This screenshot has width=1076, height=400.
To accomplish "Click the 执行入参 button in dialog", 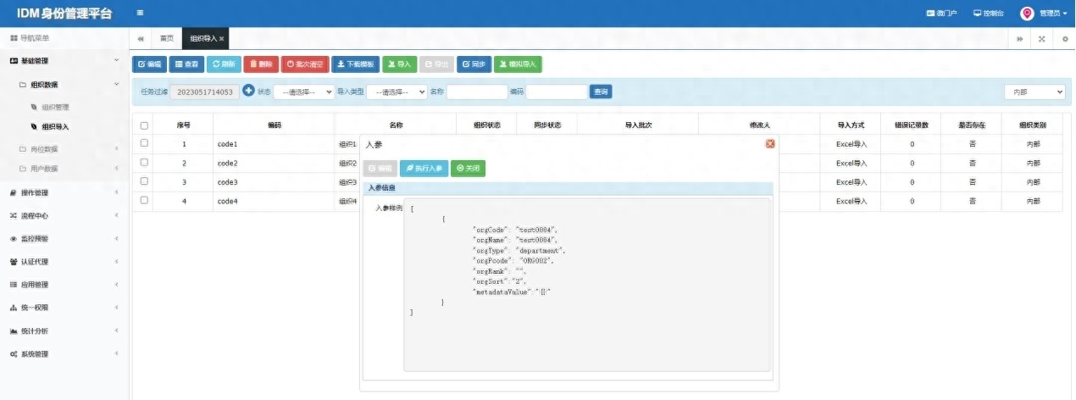I will (x=424, y=169).
